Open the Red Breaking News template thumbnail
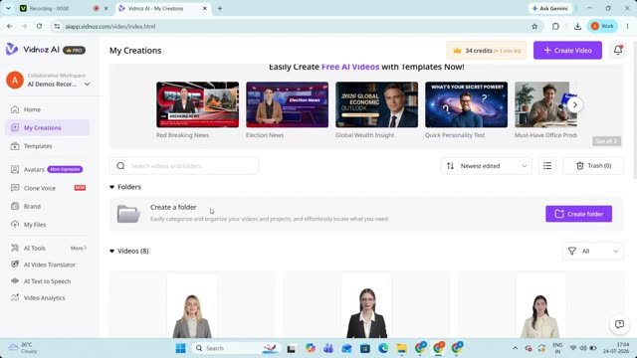This screenshot has height=358, width=637. (x=197, y=104)
